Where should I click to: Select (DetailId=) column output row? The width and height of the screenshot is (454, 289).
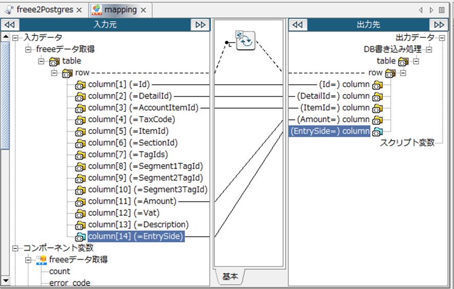coord(334,96)
